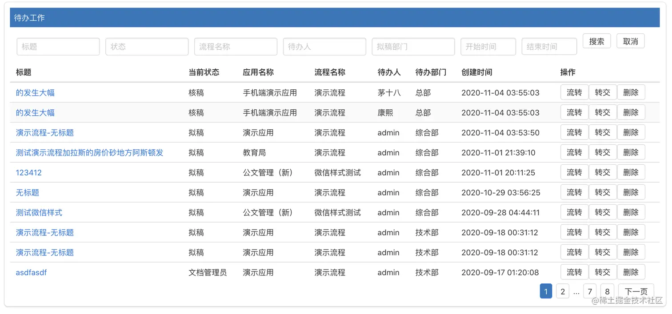Click 流转 in the 123412 row

[574, 172]
